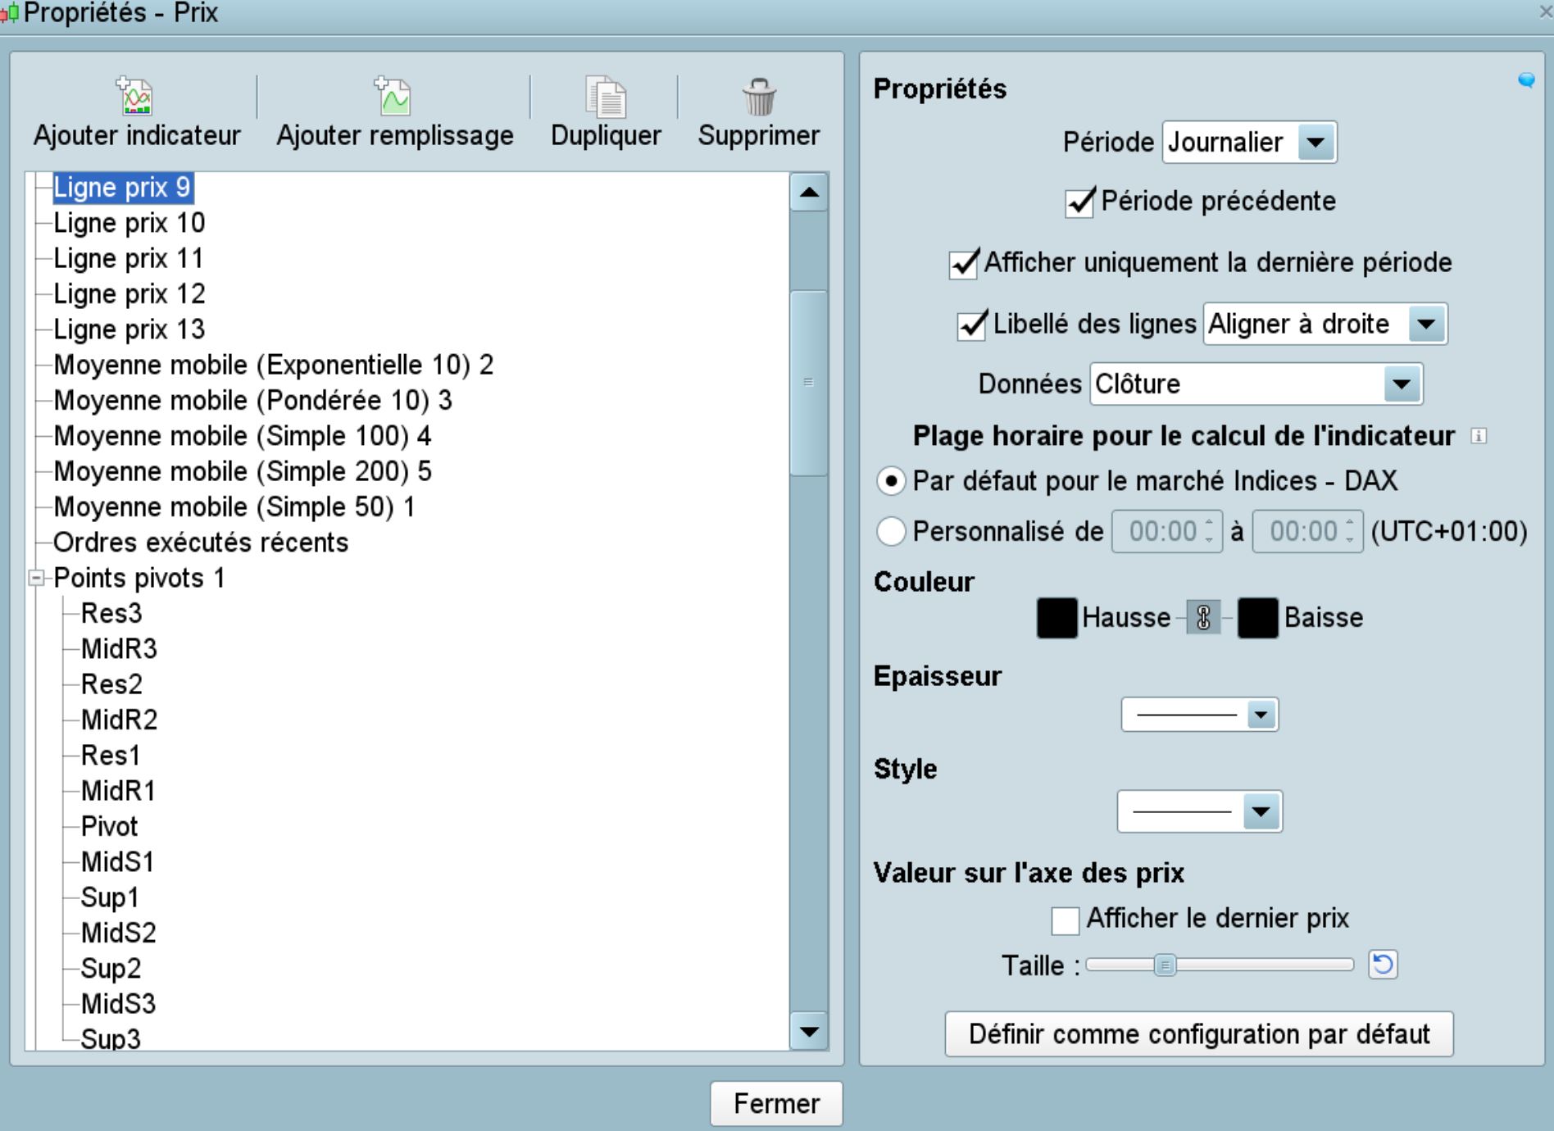This screenshot has width=1554, height=1131.
Task: Click the Dupliquer icon
Action: click(606, 97)
